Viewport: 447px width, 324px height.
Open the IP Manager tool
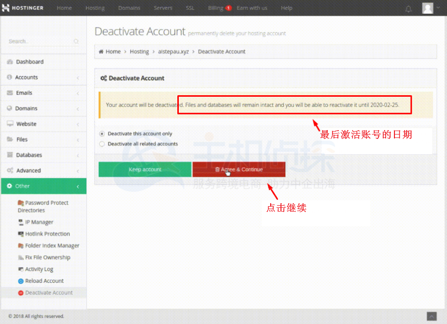click(x=39, y=222)
